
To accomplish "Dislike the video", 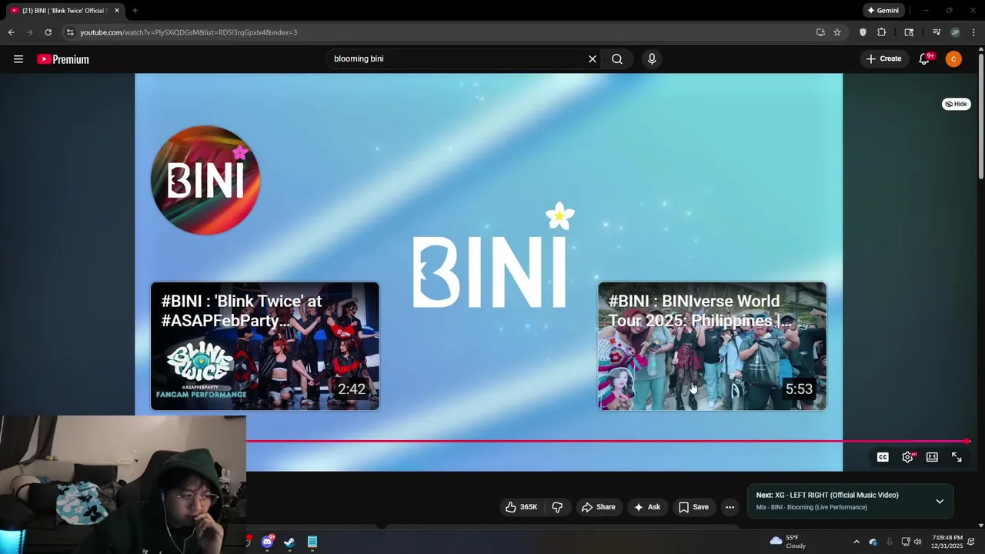I will [557, 507].
